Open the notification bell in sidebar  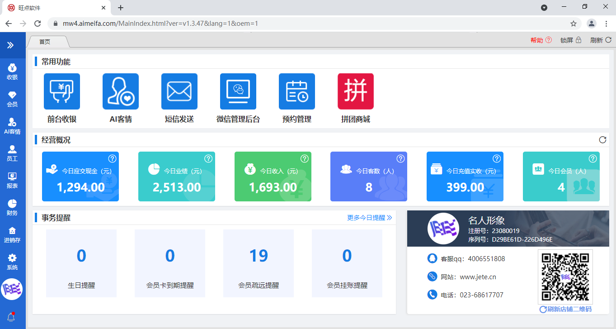(x=11, y=317)
